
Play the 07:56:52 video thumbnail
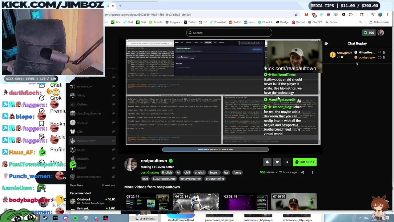[294, 202]
